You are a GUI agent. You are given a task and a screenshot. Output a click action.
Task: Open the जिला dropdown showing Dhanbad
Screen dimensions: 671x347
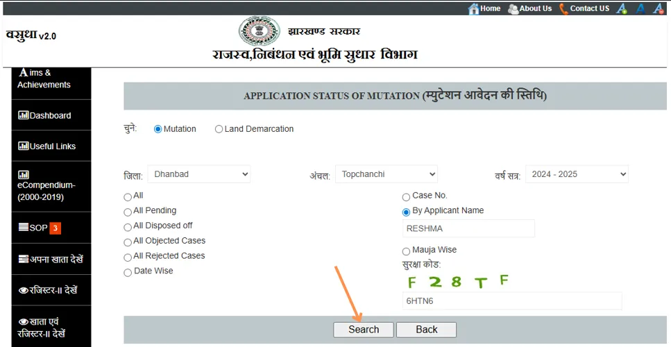pyautogui.click(x=199, y=174)
